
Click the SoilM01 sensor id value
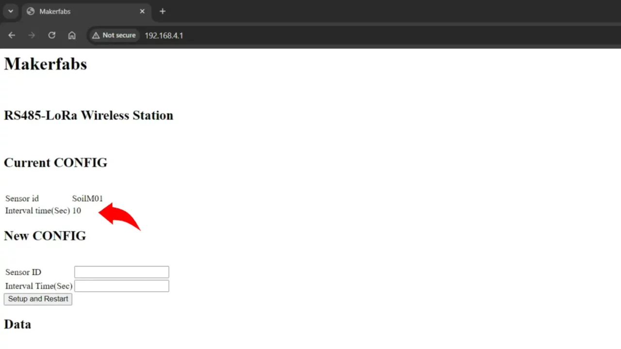tap(87, 198)
